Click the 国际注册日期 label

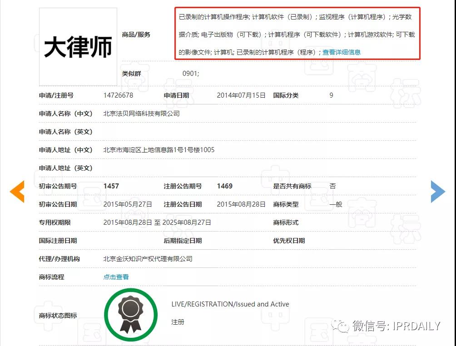click(58, 241)
